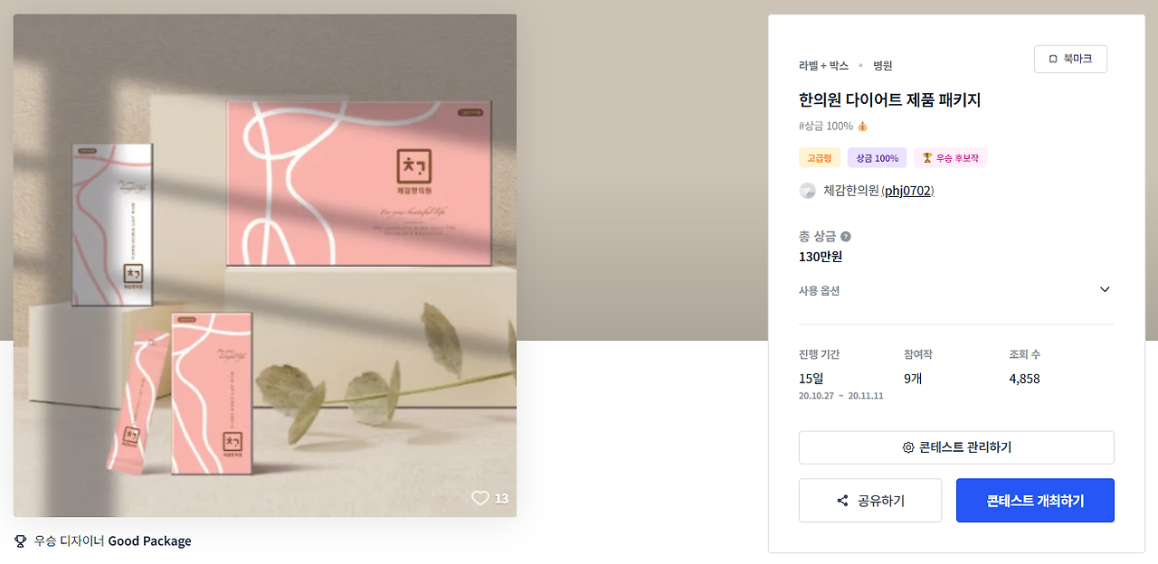Click the purple 상금 100% badge
The height and width of the screenshot is (564, 1158).
point(877,158)
